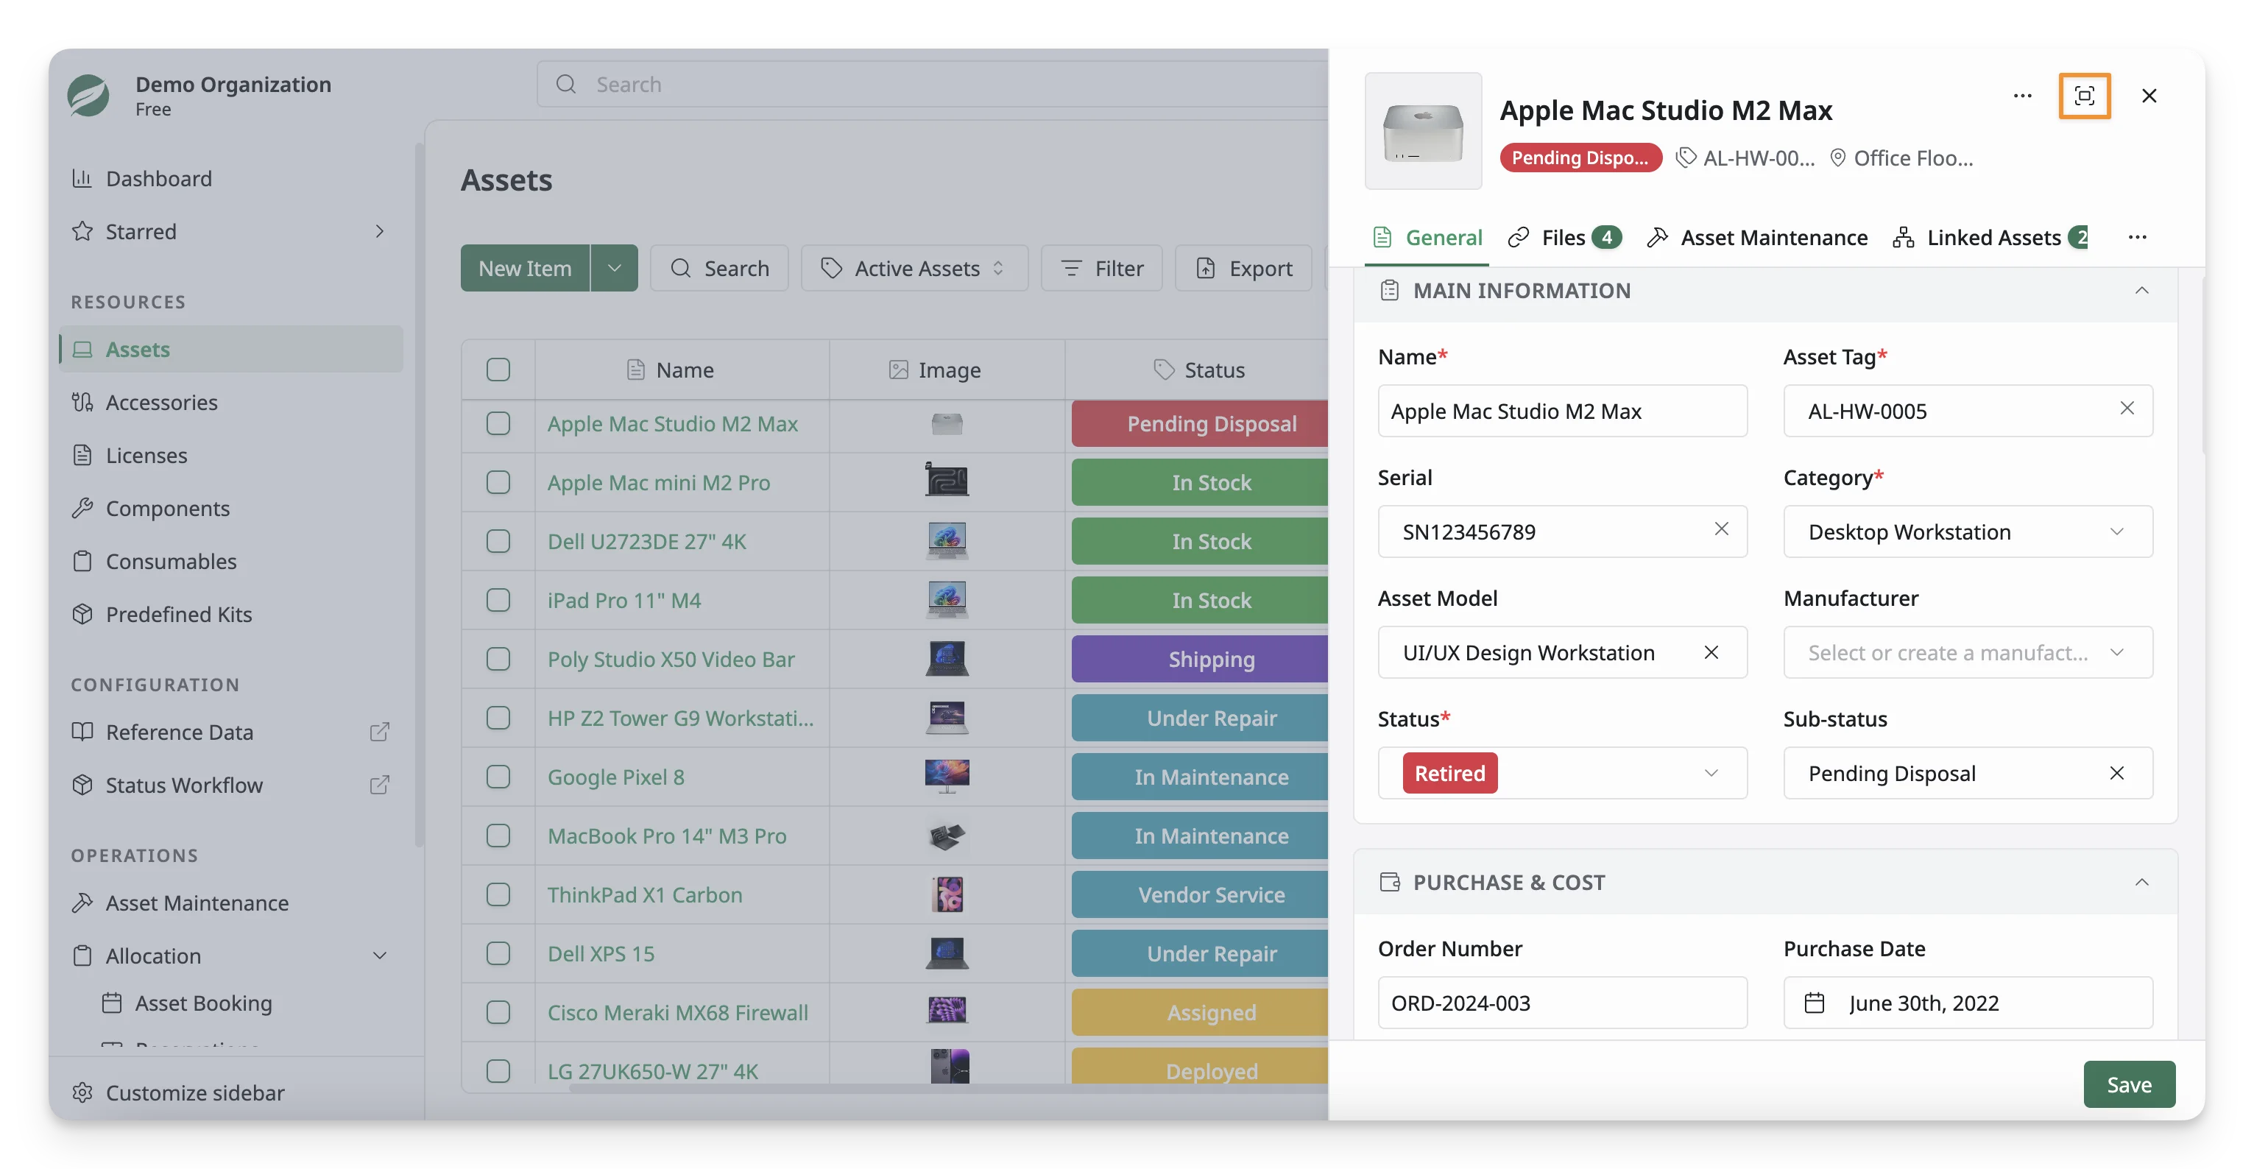Image resolution: width=2254 pixels, height=1169 pixels.
Task: Select the Dell XPS 15 row checkbox
Action: (x=498, y=954)
